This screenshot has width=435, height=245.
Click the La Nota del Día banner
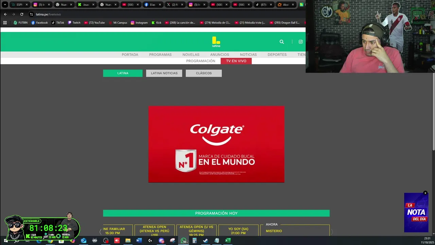click(416, 213)
